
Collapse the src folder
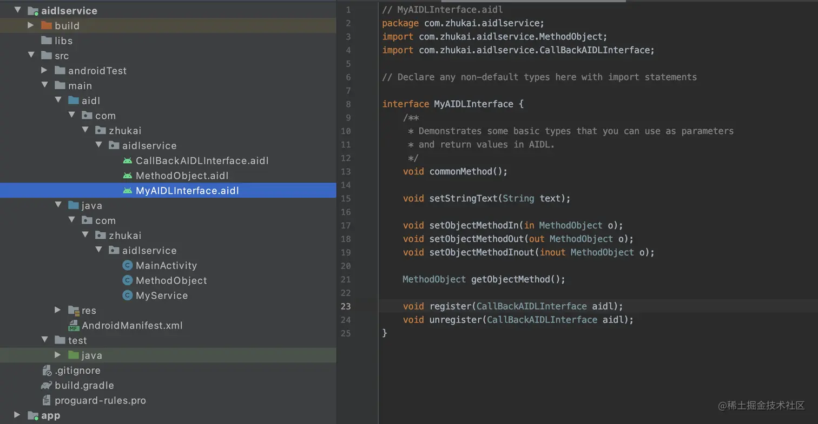(x=31, y=56)
